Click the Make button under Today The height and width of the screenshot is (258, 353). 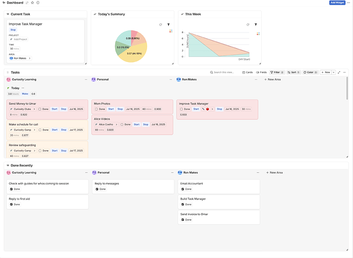[25, 94]
